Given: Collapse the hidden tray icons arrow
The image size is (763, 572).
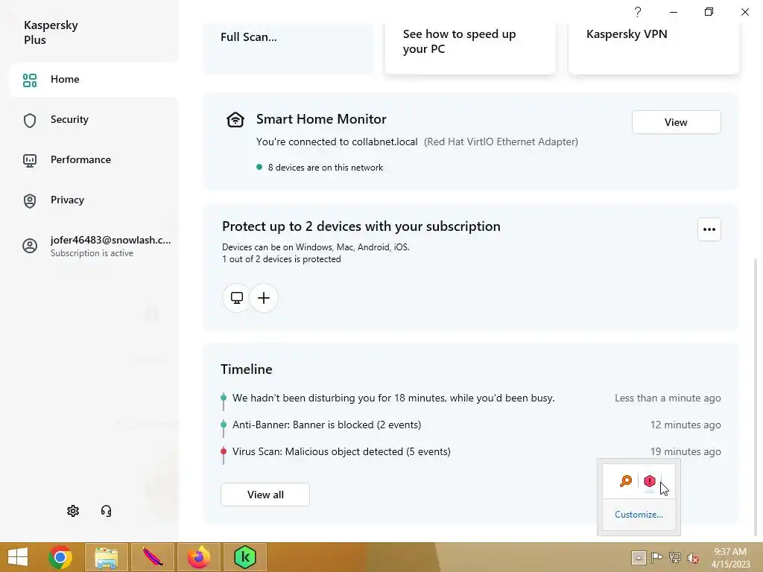Looking at the screenshot, I should point(639,558).
